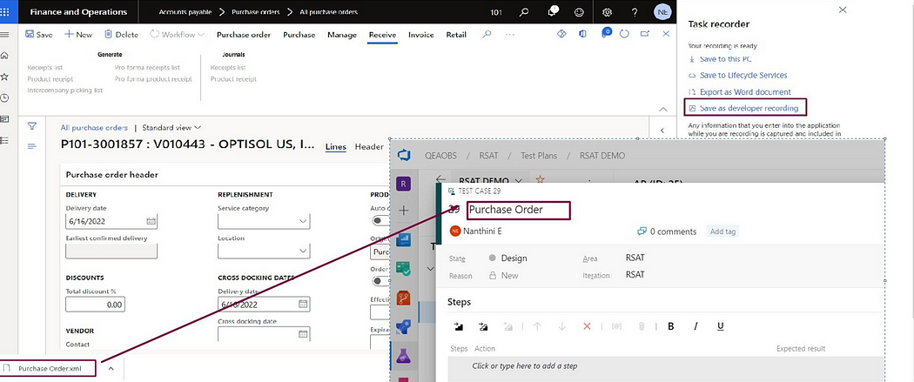Image resolution: width=914 pixels, height=382 pixels.
Task: Switch to Lines view
Action: point(336,147)
